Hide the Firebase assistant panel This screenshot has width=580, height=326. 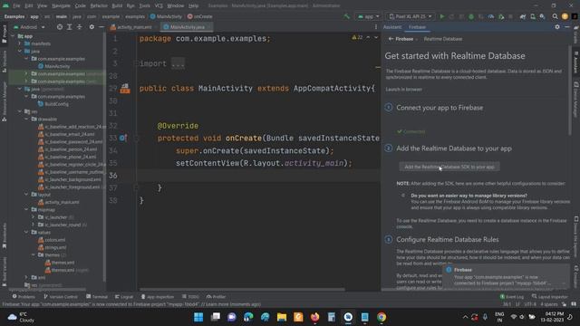[x=567, y=27]
